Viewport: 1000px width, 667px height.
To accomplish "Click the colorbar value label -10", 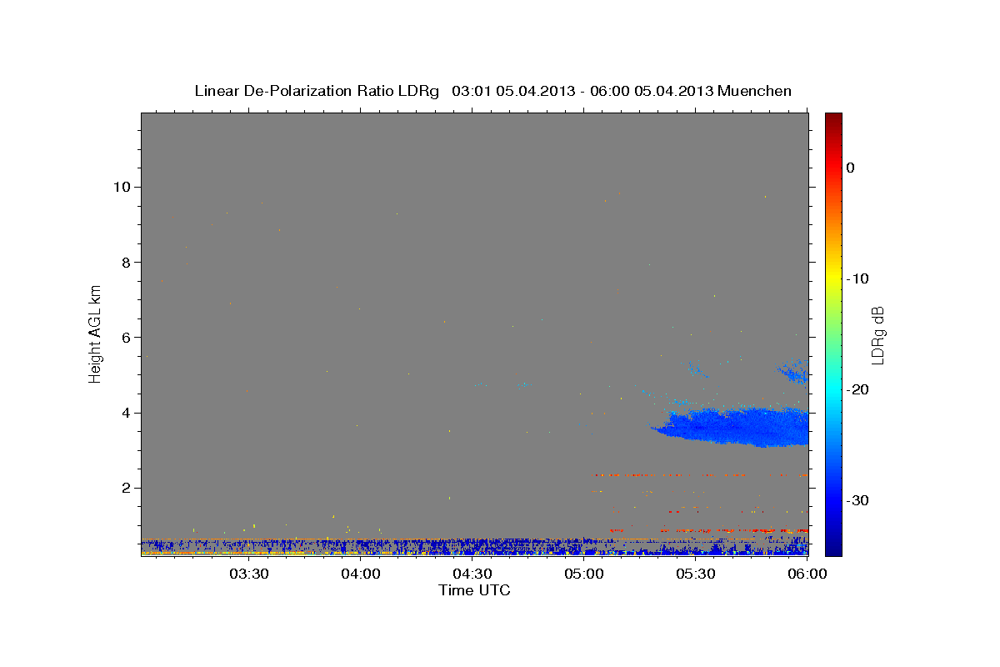I will (858, 278).
